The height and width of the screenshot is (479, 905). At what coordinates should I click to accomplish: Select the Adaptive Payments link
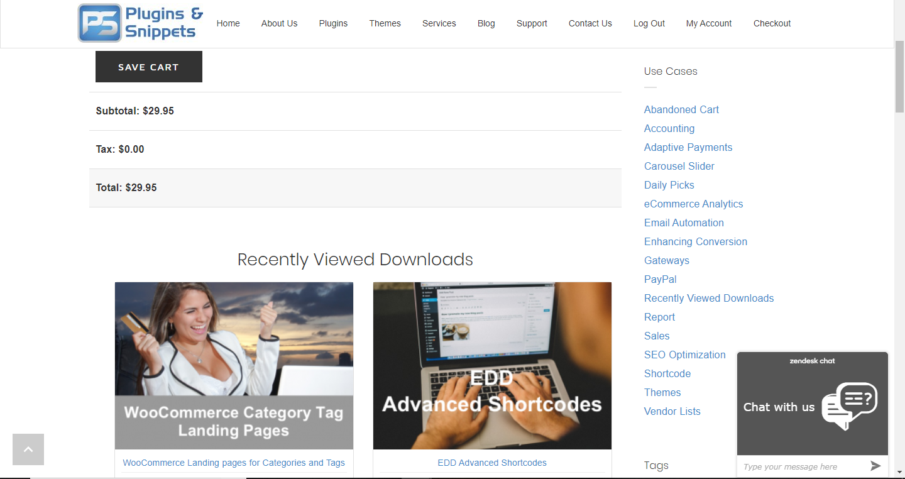point(688,147)
